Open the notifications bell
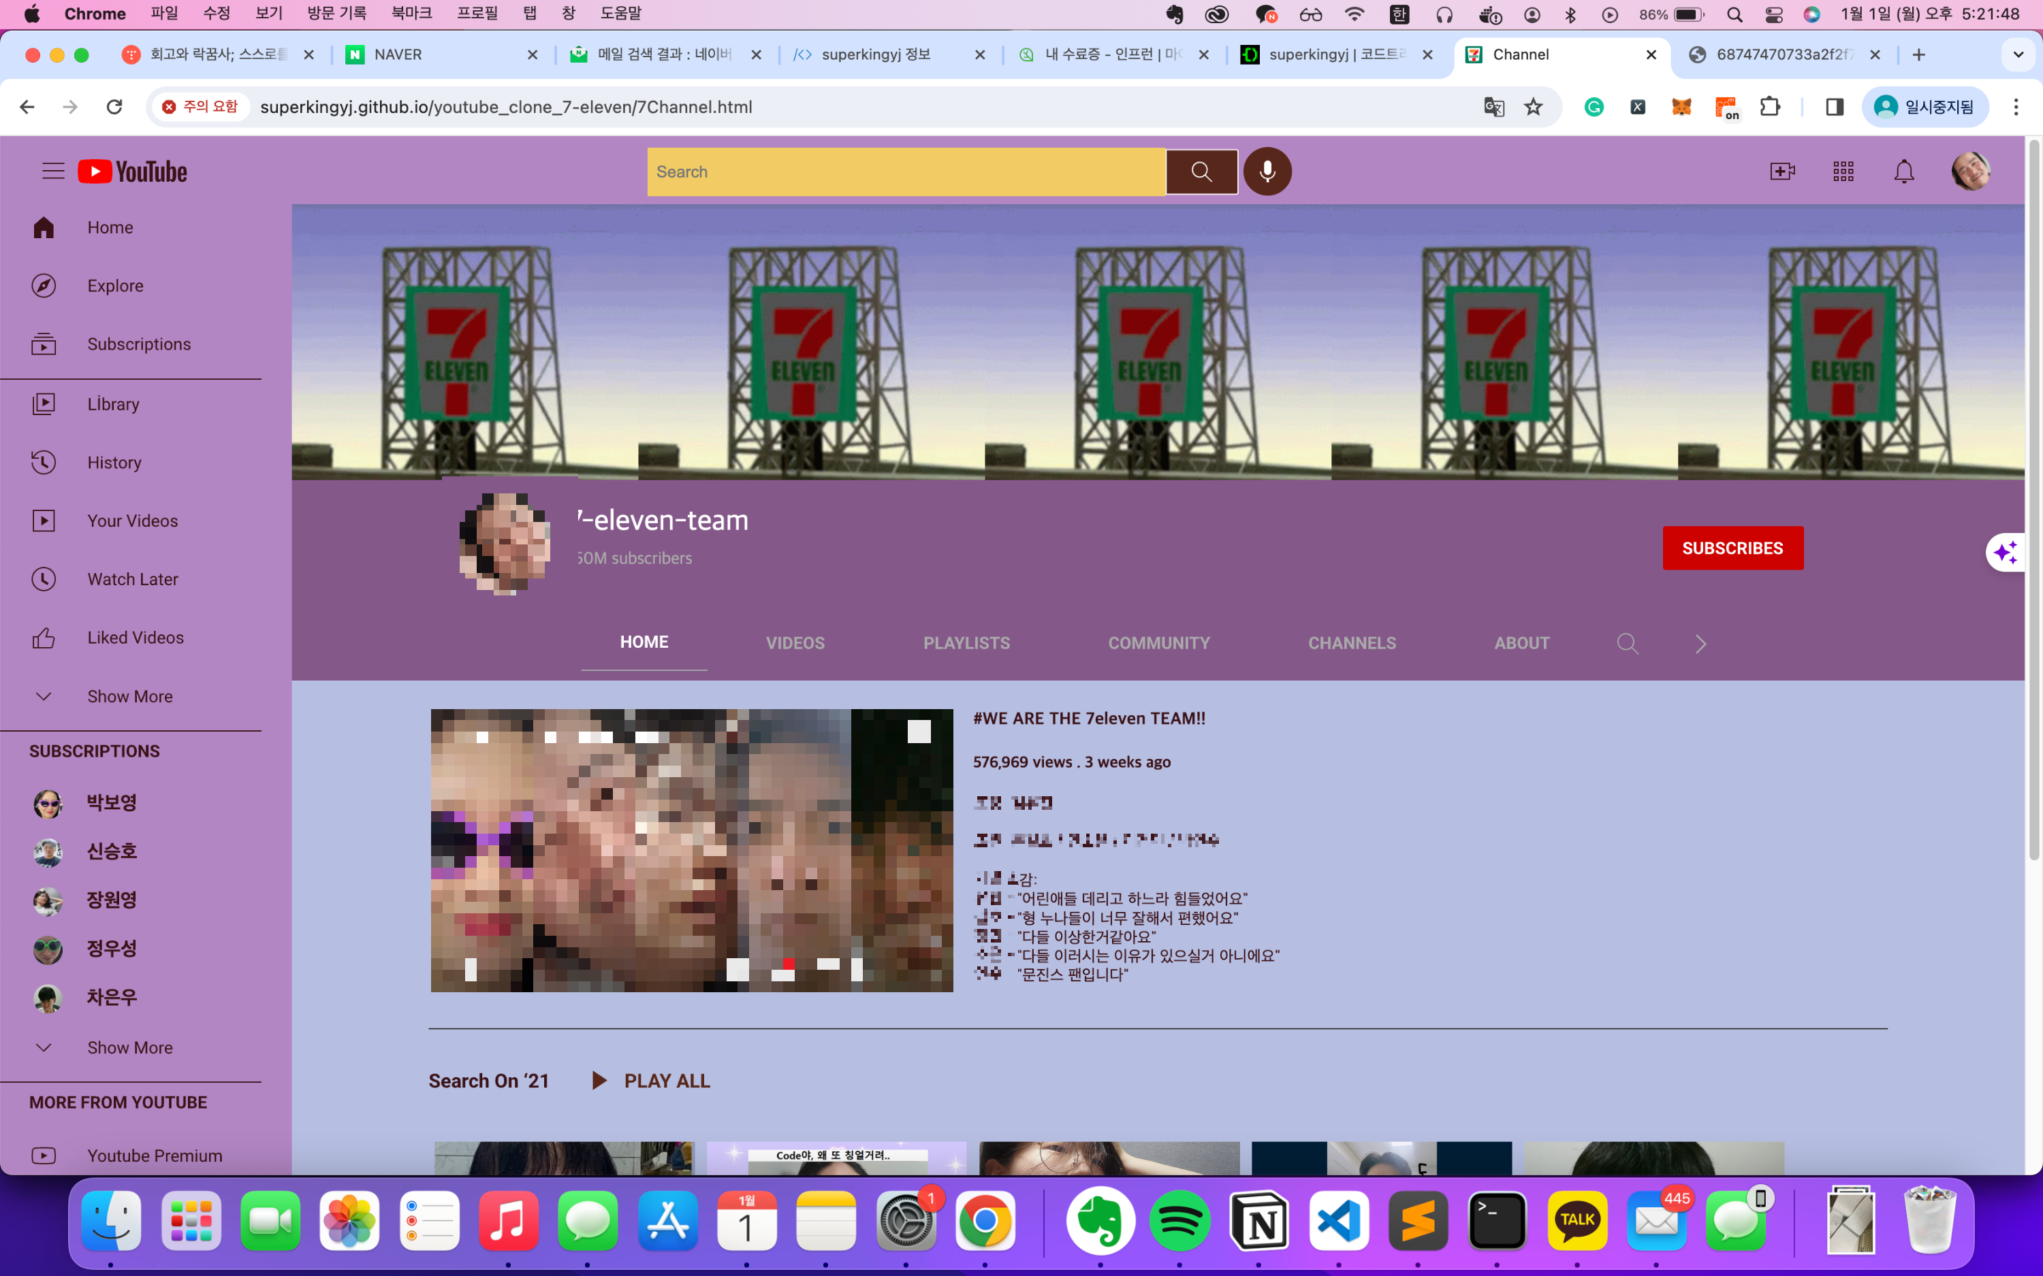 (x=1903, y=171)
